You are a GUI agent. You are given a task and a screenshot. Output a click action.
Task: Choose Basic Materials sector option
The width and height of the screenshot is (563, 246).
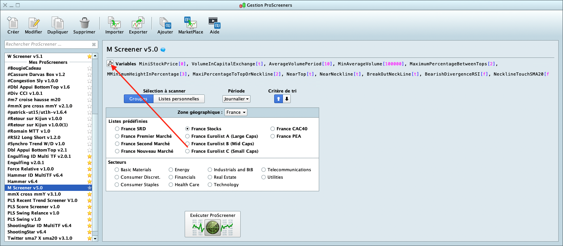coord(117,170)
